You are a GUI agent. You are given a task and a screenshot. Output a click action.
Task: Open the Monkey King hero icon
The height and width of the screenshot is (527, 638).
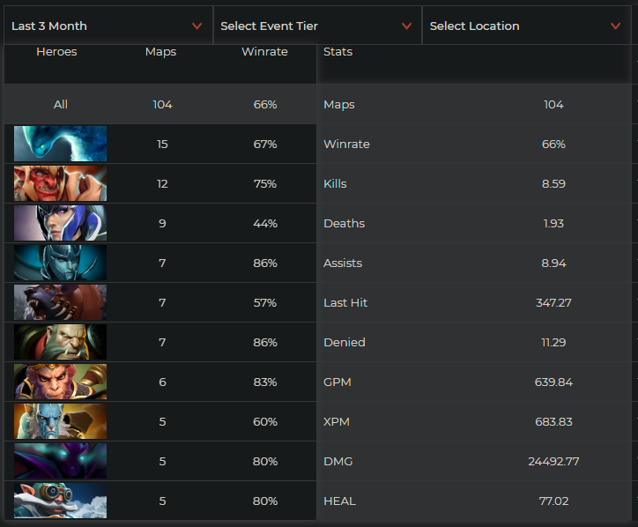pyautogui.click(x=60, y=382)
